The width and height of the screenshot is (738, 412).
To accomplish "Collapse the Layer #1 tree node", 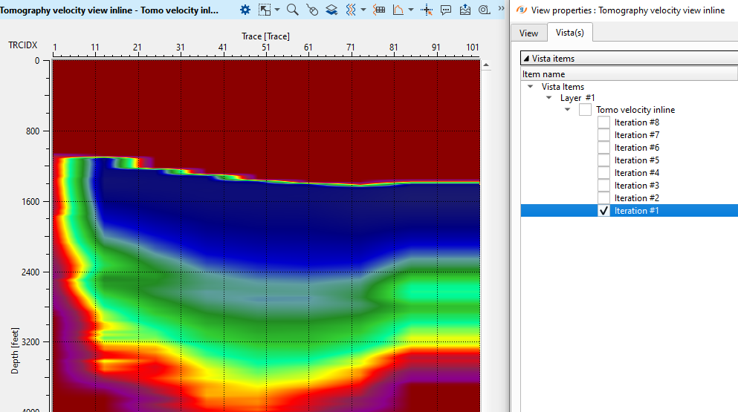I will (548, 98).
